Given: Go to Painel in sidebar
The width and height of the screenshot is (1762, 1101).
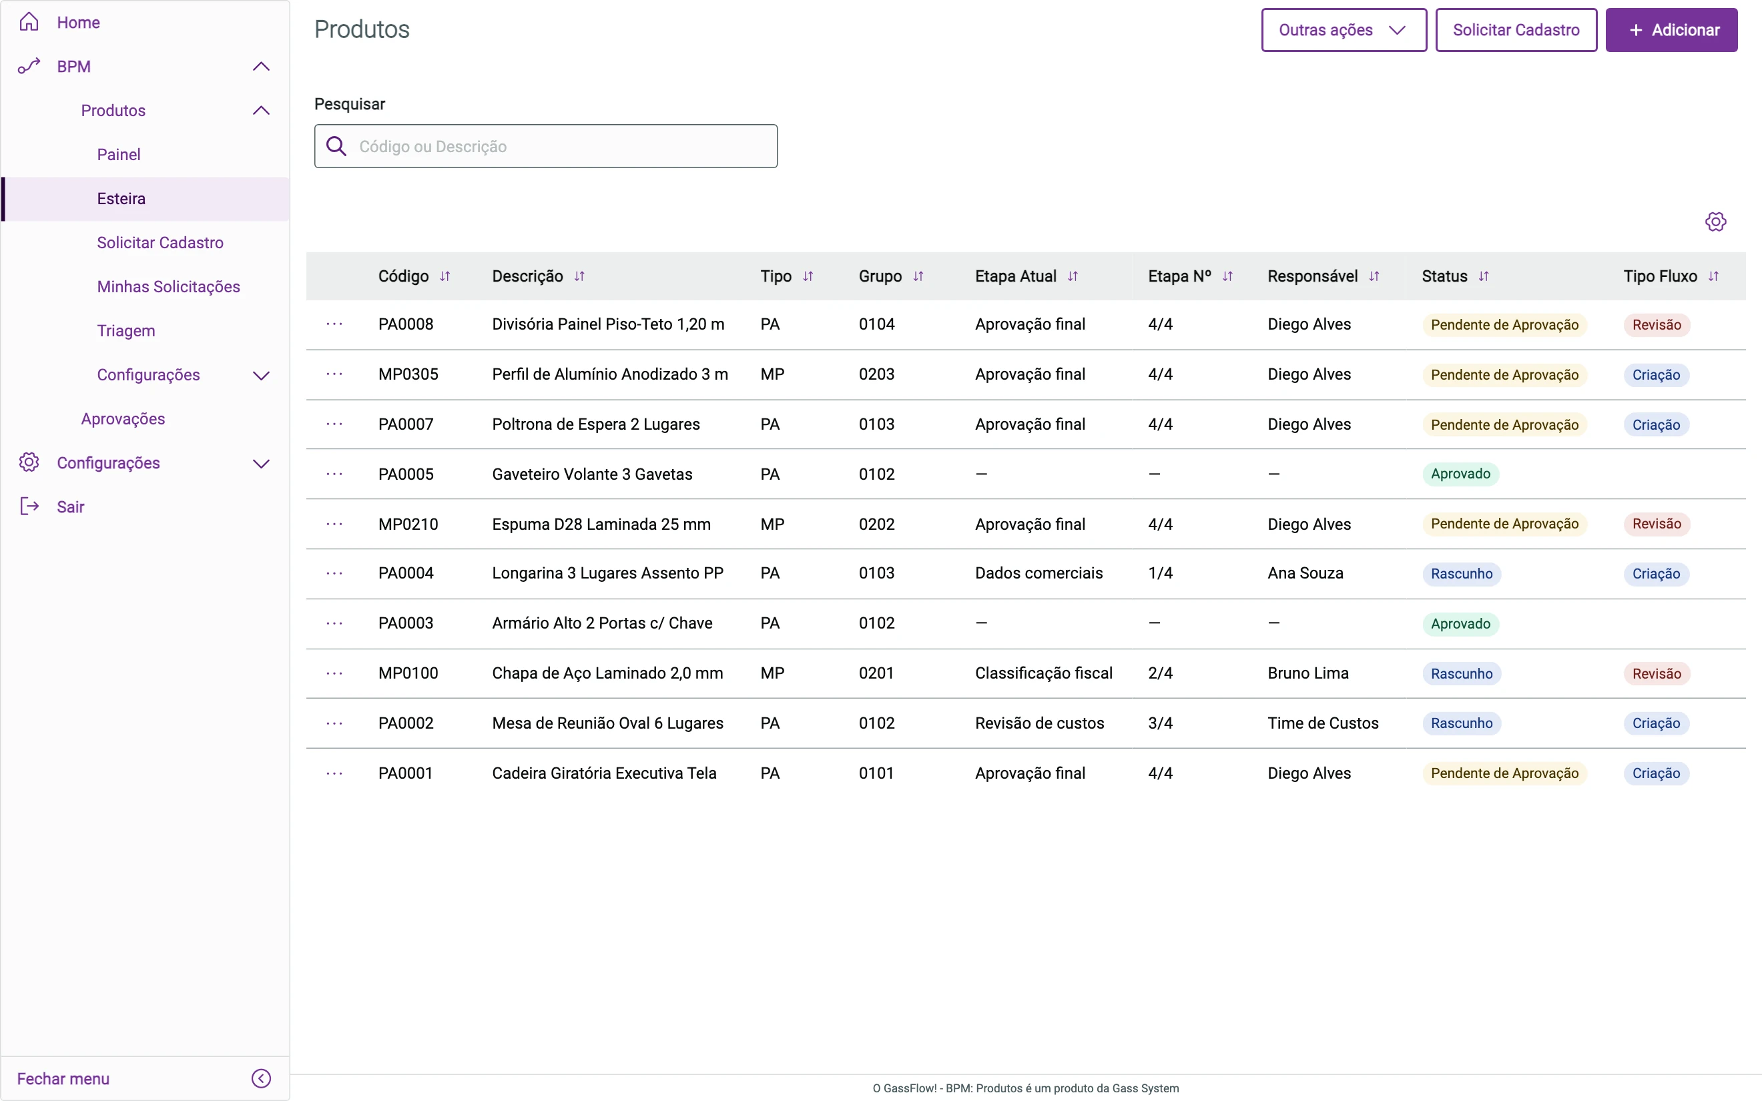Looking at the screenshot, I should pyautogui.click(x=119, y=154).
